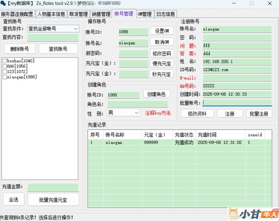Check the boshao[1040] account checkbox
This screenshot has width=279, height=221.
(x=5, y=61)
